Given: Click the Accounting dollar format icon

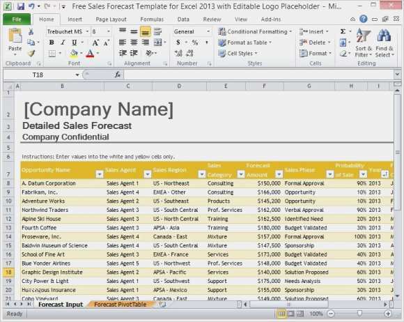Looking at the screenshot, I should click(x=178, y=43).
